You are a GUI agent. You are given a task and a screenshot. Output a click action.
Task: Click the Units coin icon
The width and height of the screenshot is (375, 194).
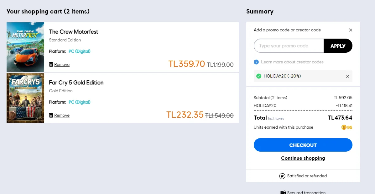pyautogui.click(x=344, y=127)
